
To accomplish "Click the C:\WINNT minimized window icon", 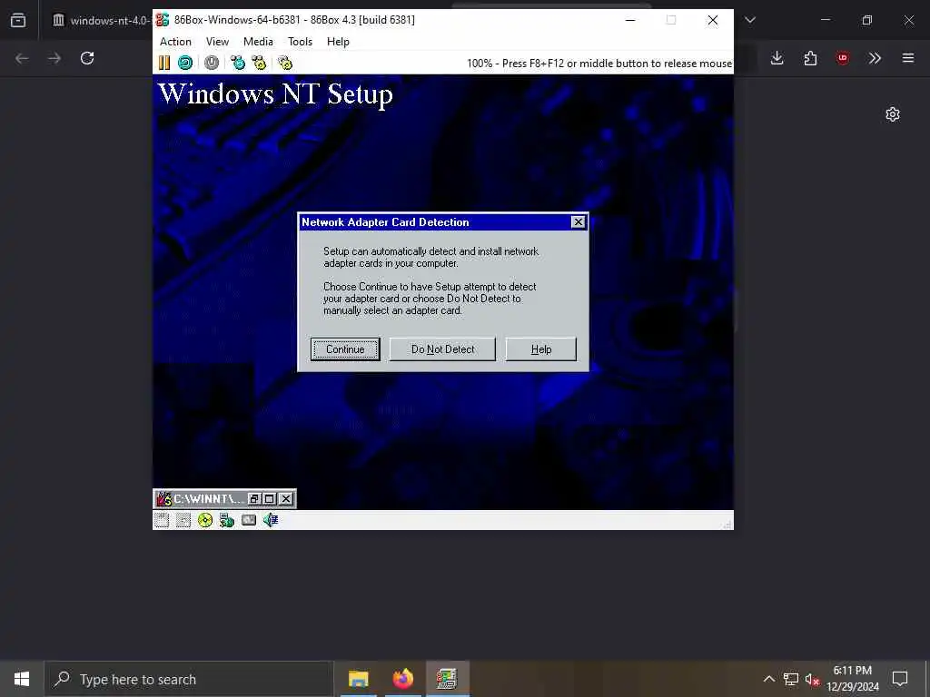I will pos(163,499).
